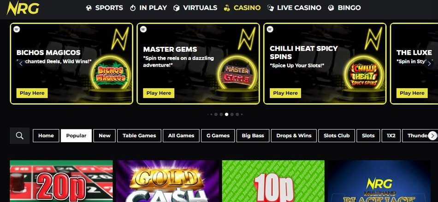
Task: Open the search magnifier icon
Action: (x=19, y=135)
